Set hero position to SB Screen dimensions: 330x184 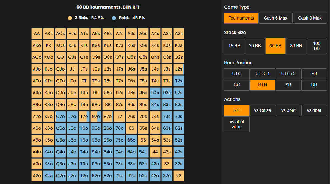tap(288, 85)
